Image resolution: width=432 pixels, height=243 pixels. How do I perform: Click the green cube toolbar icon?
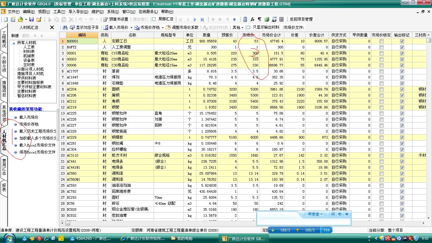click(267, 19)
